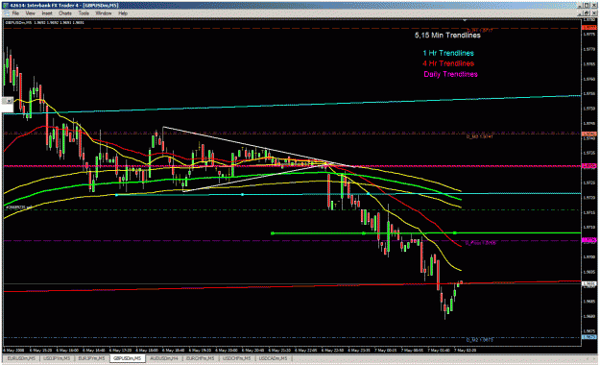600x365 pixels.
Task: Click the chart document icon left of the File menu
Action: [x=6, y=13]
